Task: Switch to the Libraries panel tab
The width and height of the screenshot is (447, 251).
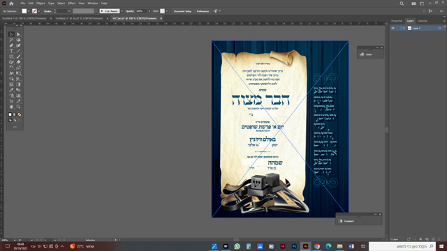Action: click(x=423, y=21)
